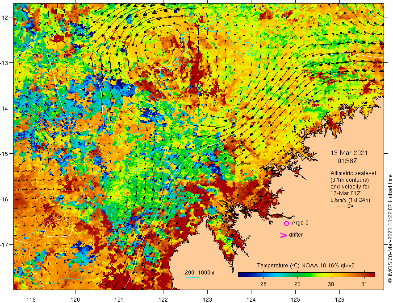The height and width of the screenshot is (303, 393).
Task: Click the '-15' latitude axis label
Action: (x=5, y=153)
